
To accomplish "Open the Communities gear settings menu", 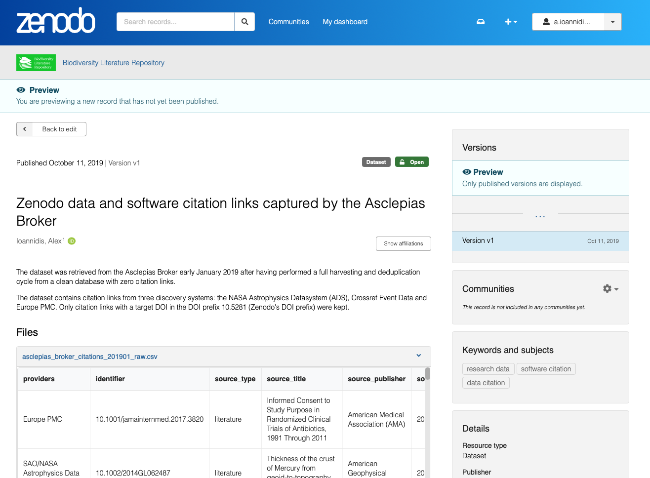I will pos(610,289).
